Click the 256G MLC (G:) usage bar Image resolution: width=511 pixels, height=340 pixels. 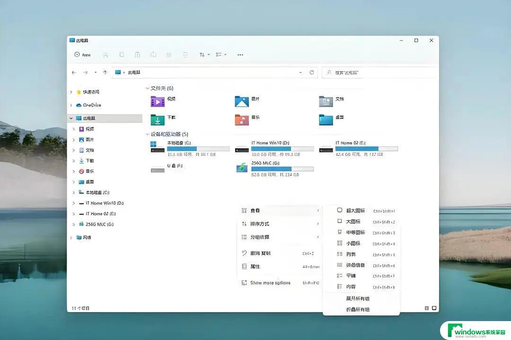282,169
